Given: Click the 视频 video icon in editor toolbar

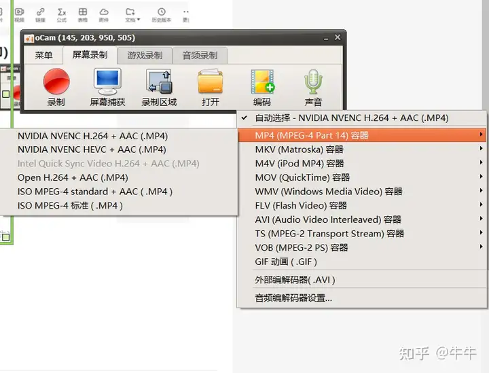Looking at the screenshot, I should click(19, 12).
